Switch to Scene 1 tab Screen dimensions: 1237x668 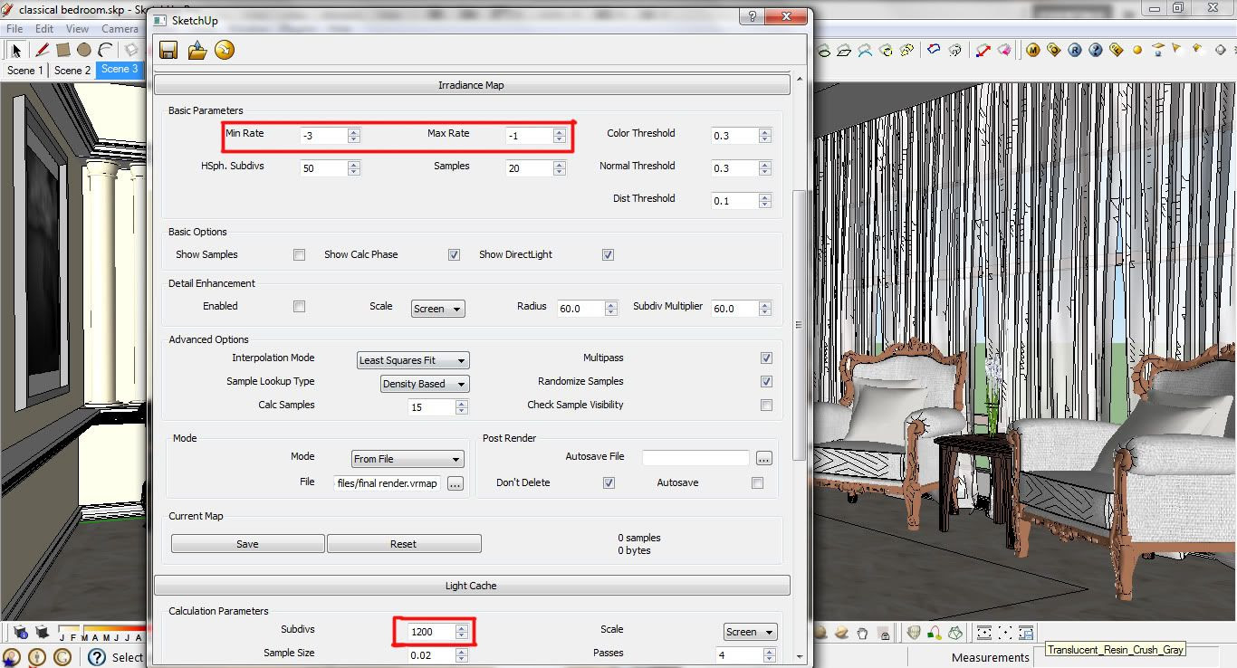pyautogui.click(x=24, y=70)
